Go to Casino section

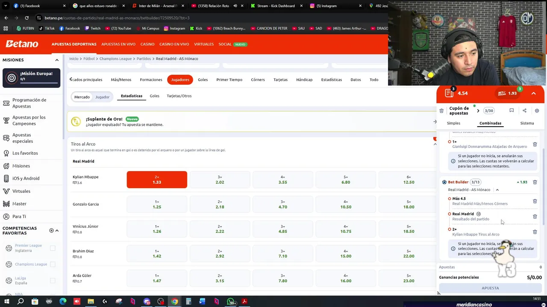tap(147, 44)
